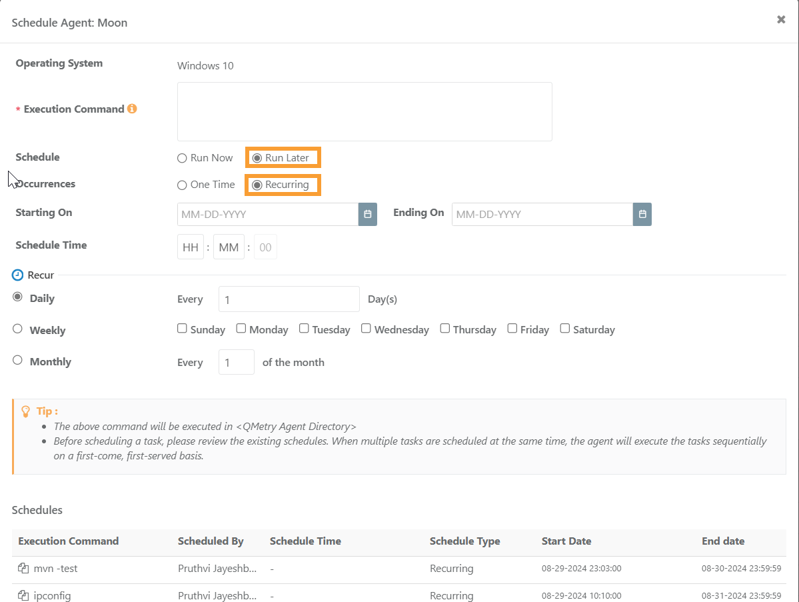The height and width of the screenshot is (602, 799).
Task: Switch recurrence to Monthly
Action: pos(17,360)
